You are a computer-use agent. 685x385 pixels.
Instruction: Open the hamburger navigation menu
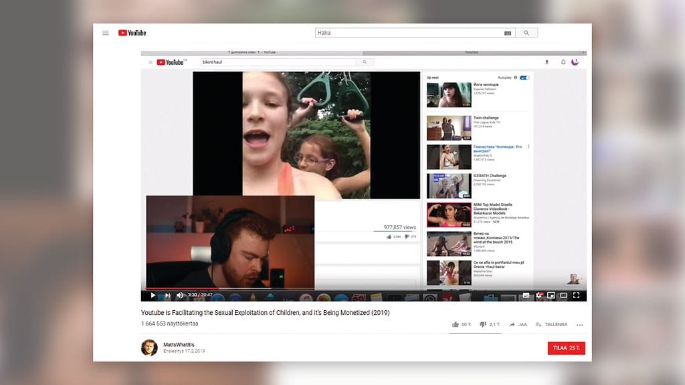pyautogui.click(x=106, y=32)
